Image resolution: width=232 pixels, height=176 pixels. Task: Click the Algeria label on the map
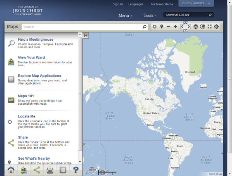pyautogui.click(x=217, y=122)
